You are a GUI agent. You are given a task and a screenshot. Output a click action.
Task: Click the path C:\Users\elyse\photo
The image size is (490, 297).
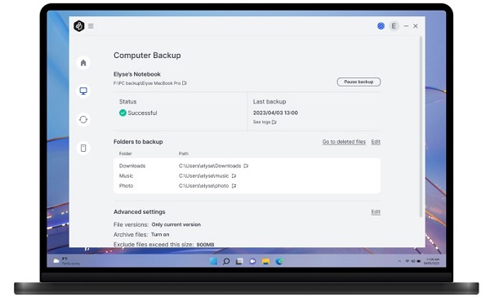(203, 186)
